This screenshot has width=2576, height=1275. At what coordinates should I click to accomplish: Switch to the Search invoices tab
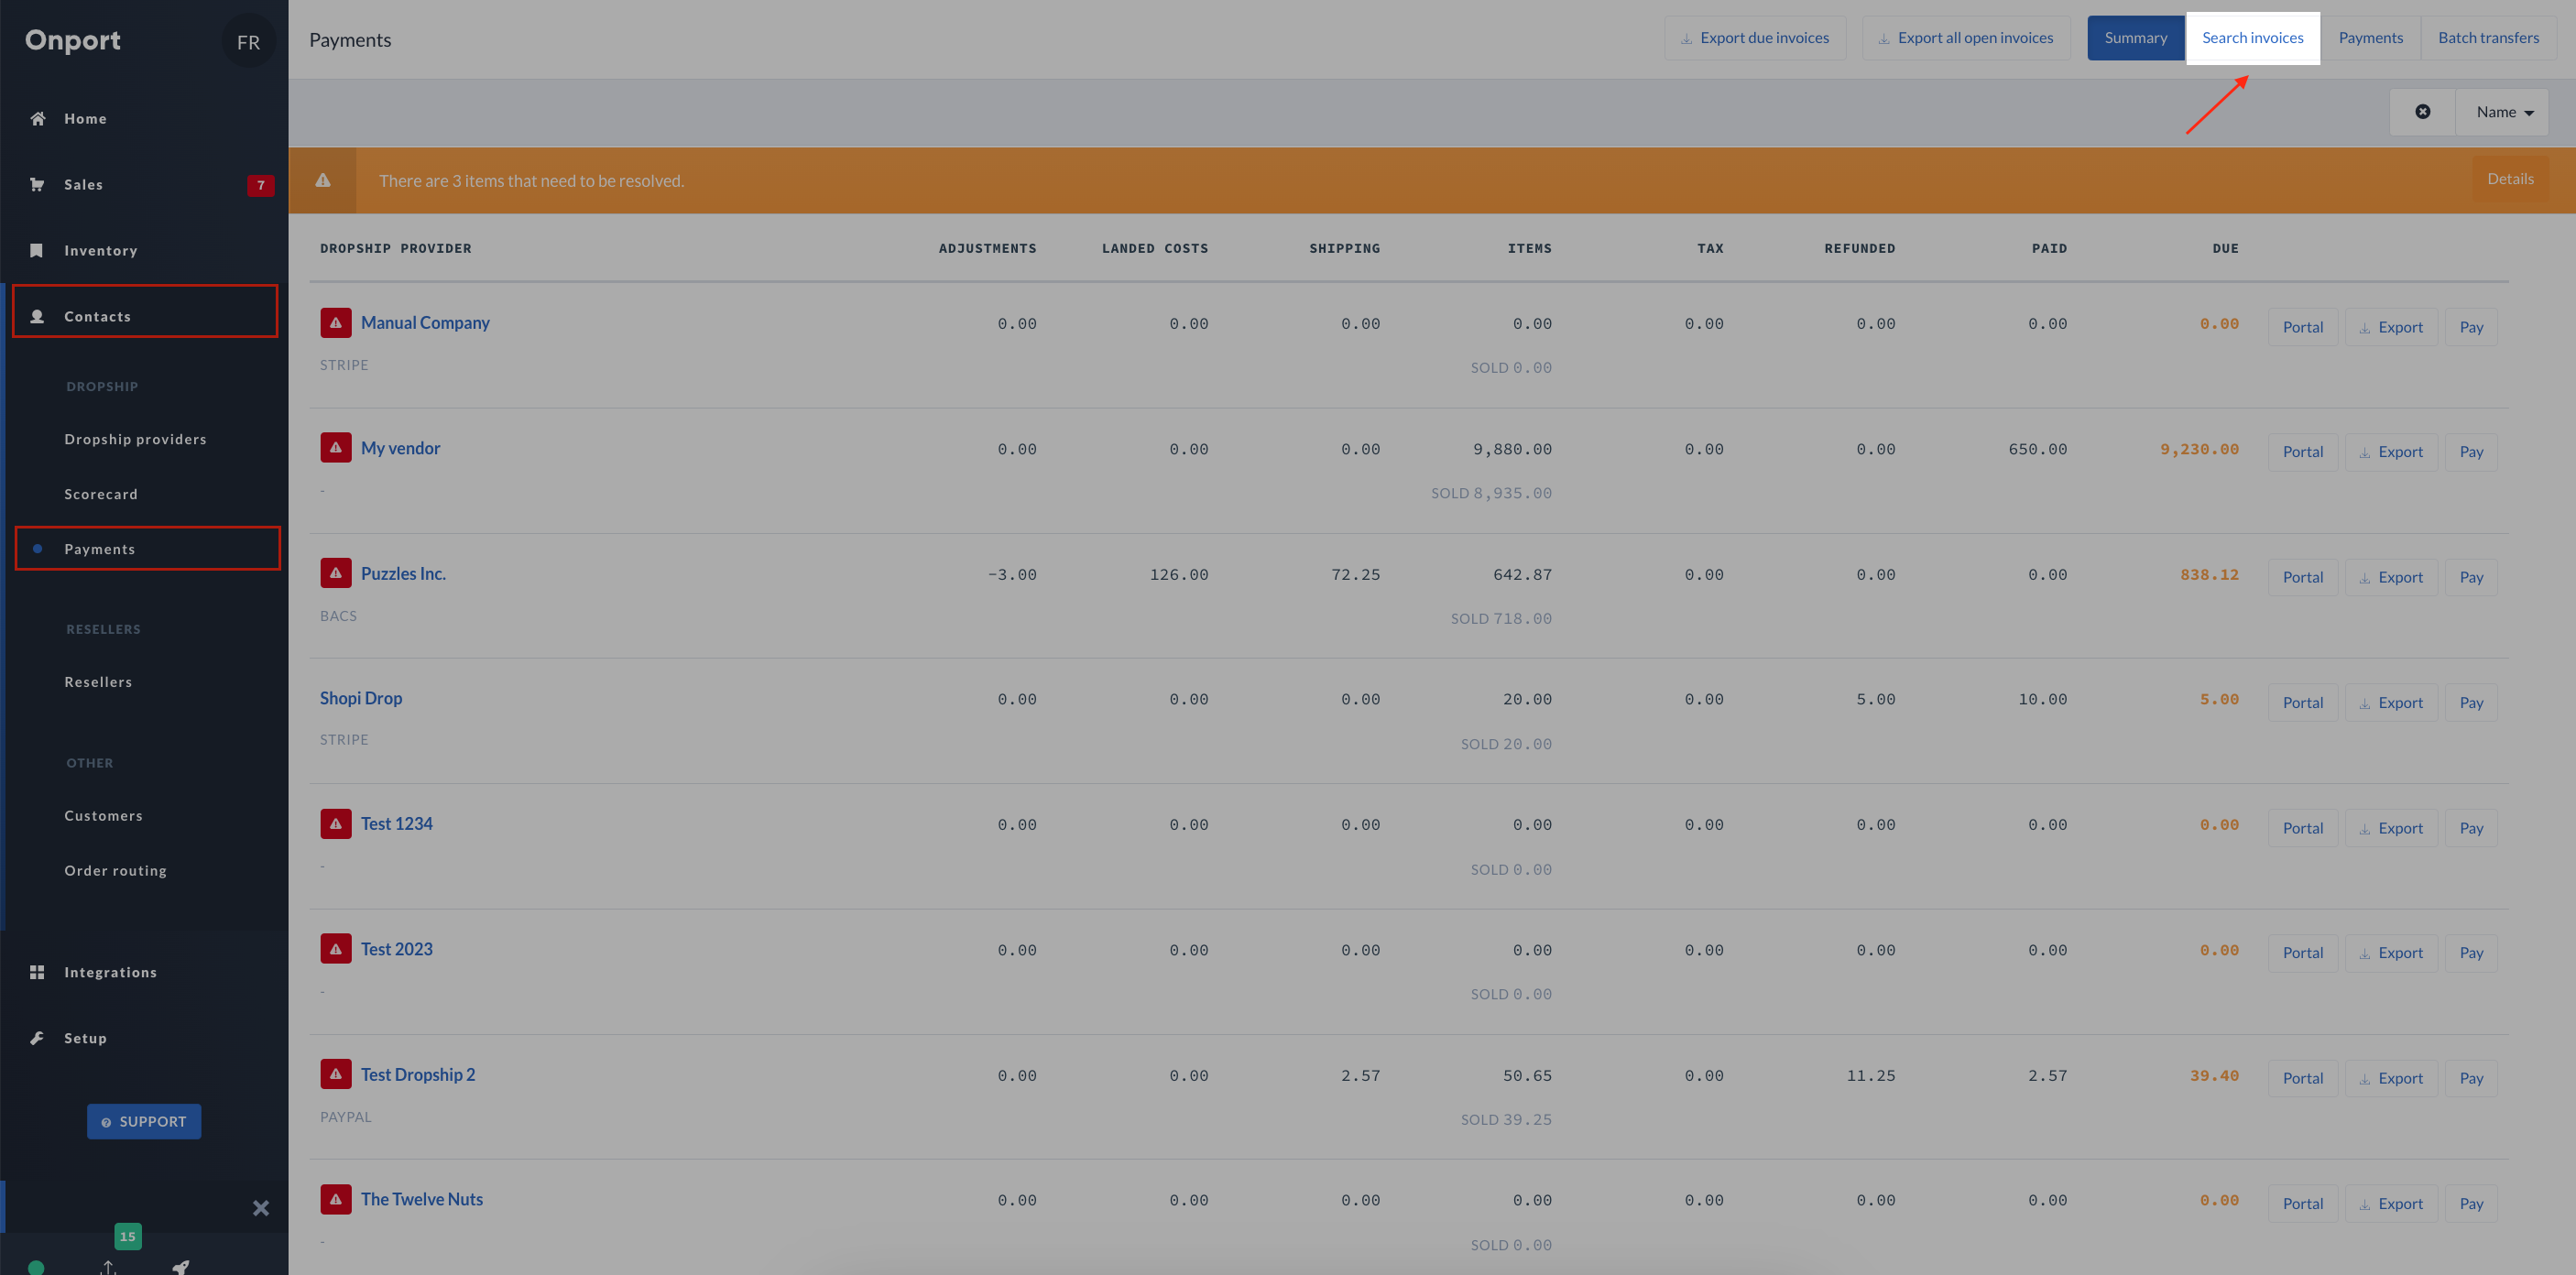(2252, 38)
